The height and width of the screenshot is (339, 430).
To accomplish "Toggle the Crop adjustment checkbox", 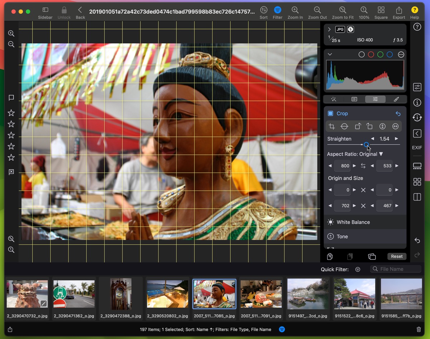I will click(x=330, y=113).
